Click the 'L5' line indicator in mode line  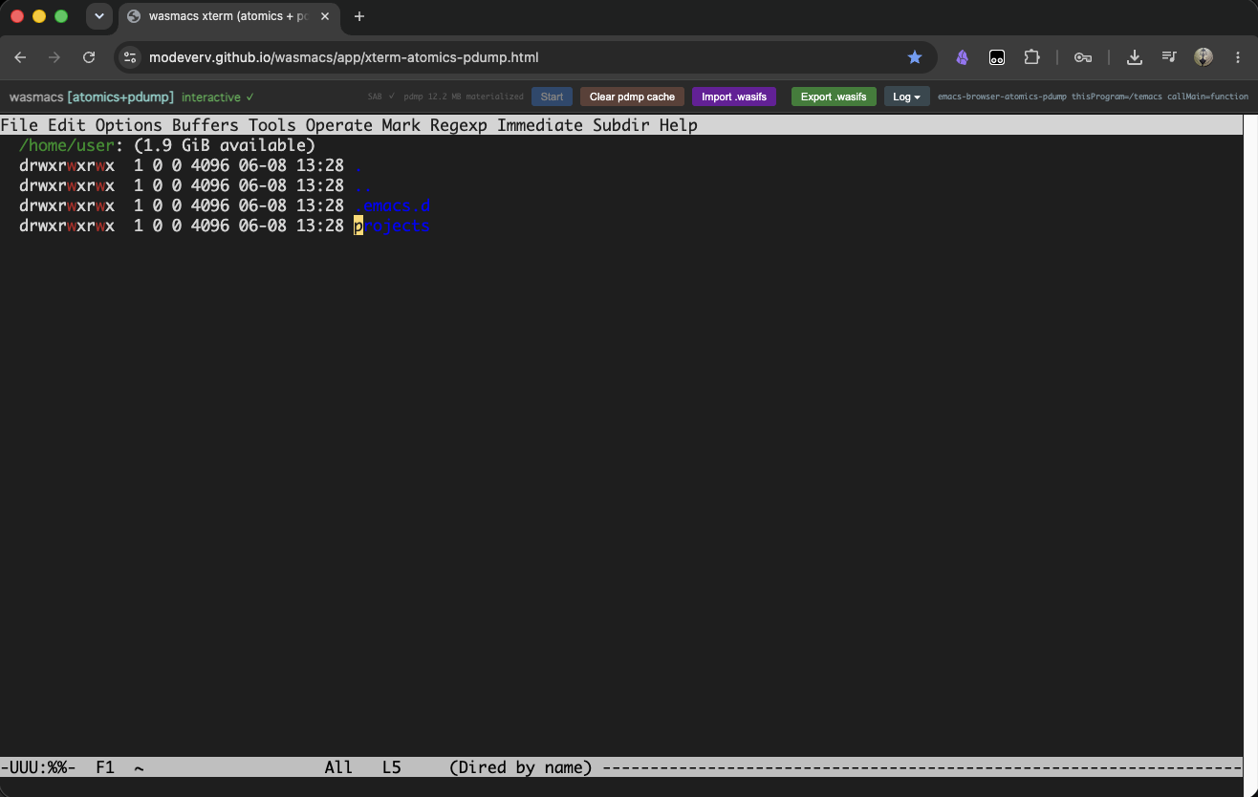[392, 767]
